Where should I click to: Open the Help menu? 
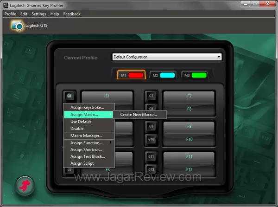(x=54, y=14)
